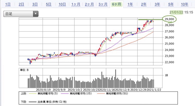This screenshot has width=195, height=106.
Task: View the 1年 chart range
Action: coord(130,4)
